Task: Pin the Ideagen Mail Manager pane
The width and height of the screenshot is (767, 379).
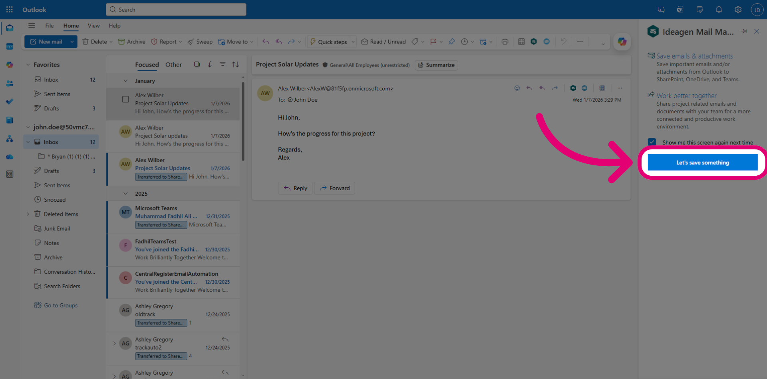Action: coord(744,31)
